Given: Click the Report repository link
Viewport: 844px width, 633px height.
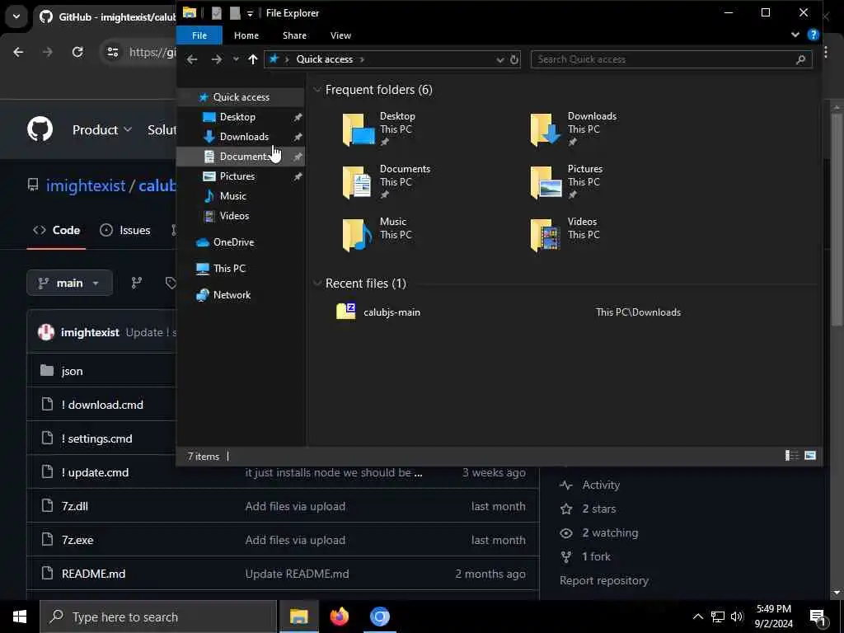Looking at the screenshot, I should click(604, 581).
